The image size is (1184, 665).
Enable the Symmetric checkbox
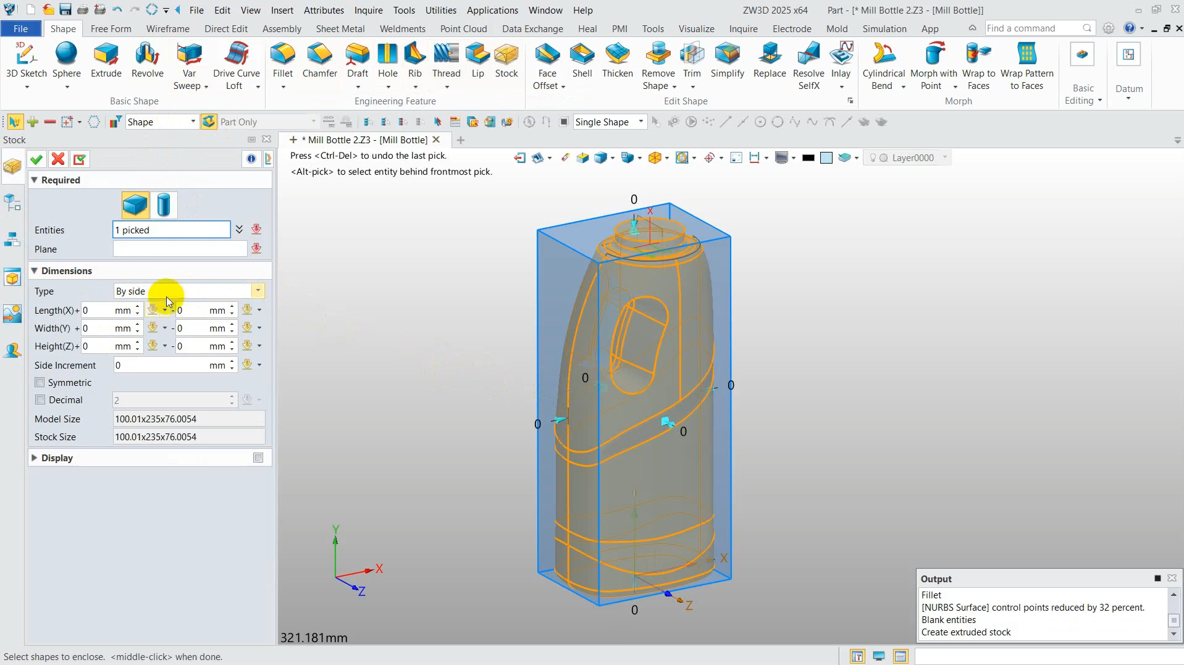point(40,382)
